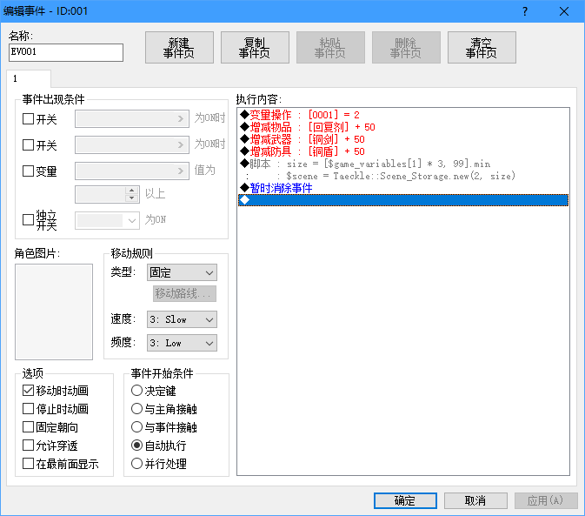The image size is (585, 516).
Task: Click the highlighted empty command line
Action: [x=403, y=200]
